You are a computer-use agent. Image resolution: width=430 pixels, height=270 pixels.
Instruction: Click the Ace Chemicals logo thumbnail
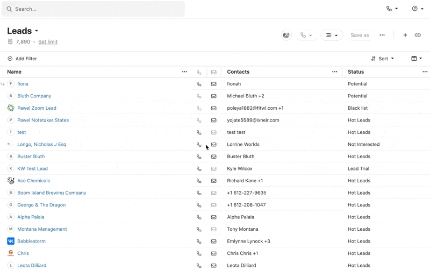click(x=11, y=181)
